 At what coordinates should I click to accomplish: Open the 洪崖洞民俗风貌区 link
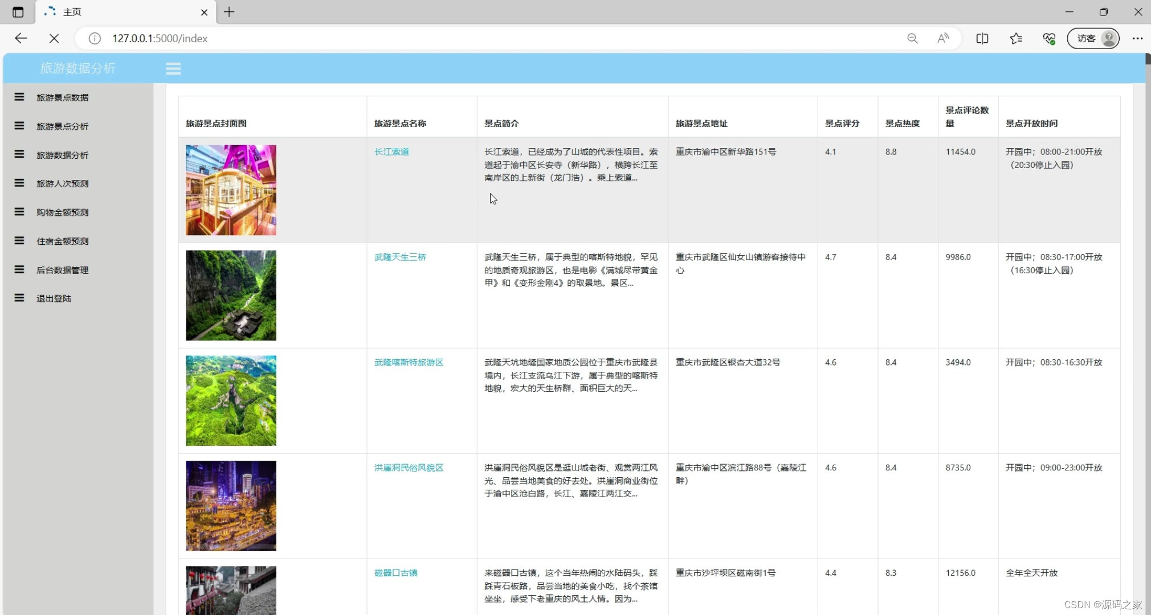(409, 468)
